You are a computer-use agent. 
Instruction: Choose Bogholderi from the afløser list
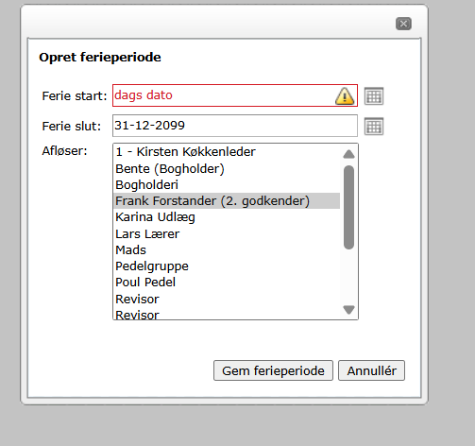pos(227,185)
